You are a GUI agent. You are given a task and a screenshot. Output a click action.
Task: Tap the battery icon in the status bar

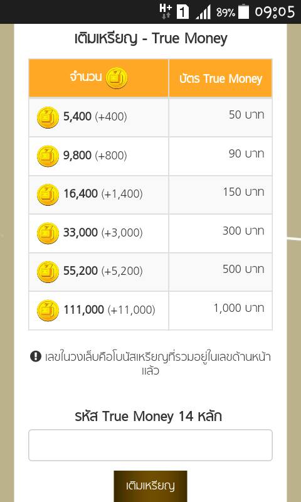[244, 12]
